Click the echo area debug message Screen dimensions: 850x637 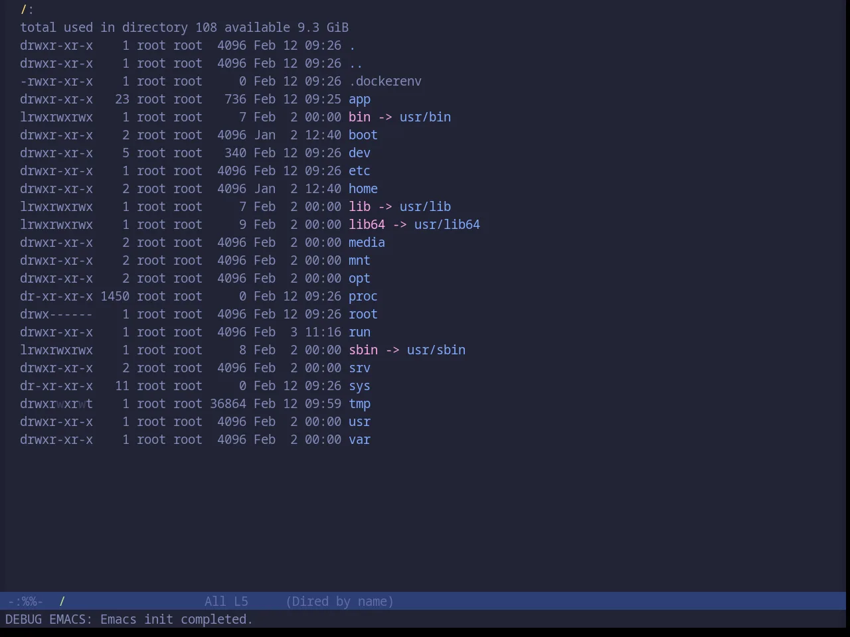(129, 620)
